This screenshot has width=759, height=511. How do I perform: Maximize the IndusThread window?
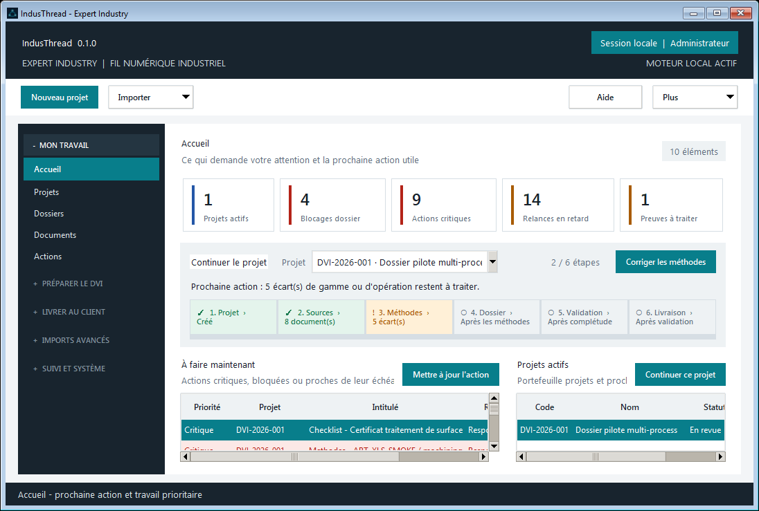coord(717,13)
